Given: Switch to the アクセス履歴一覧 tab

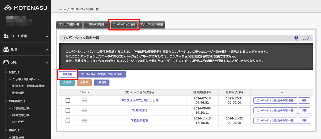Looking at the screenshot, I should point(69,25).
